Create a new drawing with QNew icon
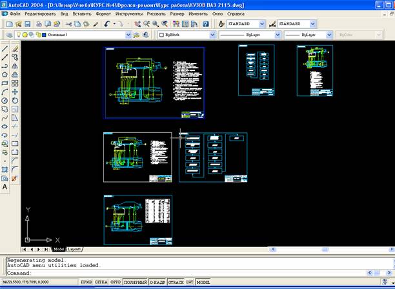This screenshot has width=395, height=289. pos(9,24)
